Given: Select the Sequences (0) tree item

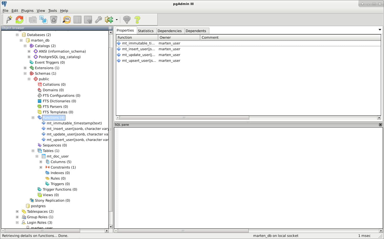Looking at the screenshot, I should pos(55,145).
